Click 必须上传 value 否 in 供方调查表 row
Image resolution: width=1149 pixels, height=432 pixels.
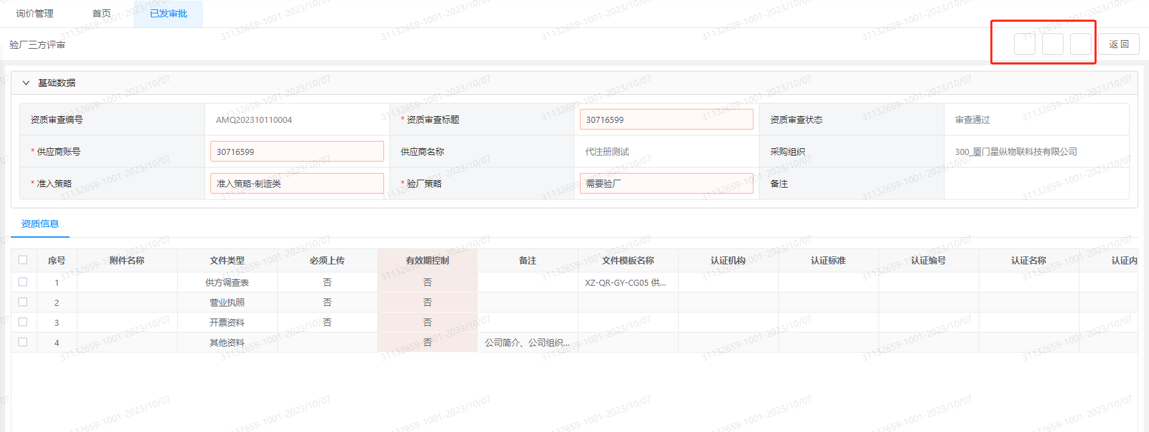(327, 282)
